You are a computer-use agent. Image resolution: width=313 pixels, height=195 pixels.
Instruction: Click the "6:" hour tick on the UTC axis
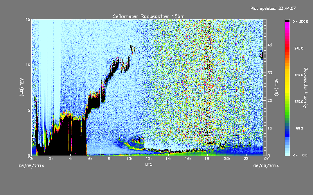pos(90,159)
